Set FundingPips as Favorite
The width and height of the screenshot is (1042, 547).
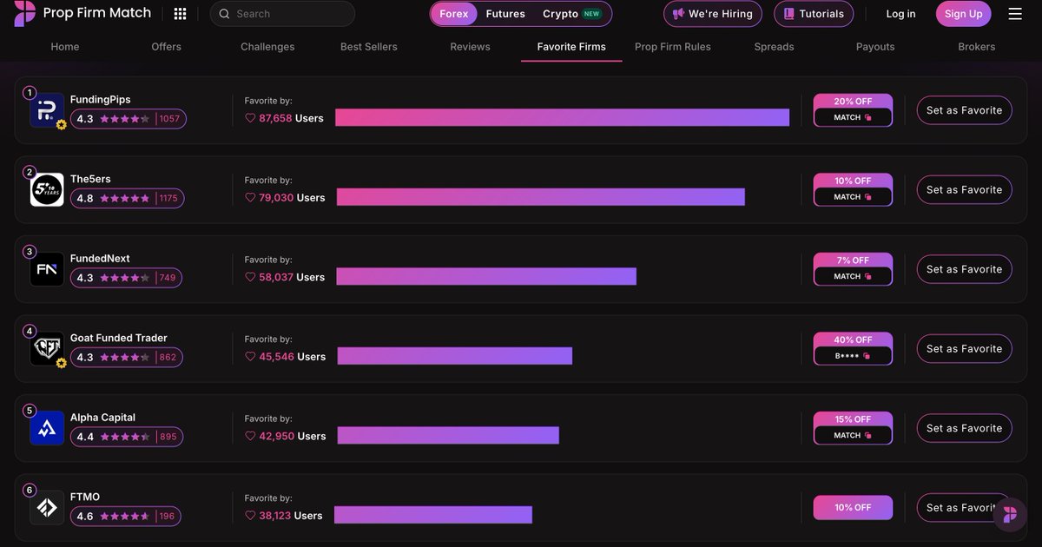[x=964, y=110]
